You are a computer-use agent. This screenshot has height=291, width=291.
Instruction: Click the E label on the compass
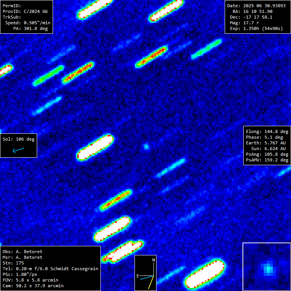(x=138, y=276)
